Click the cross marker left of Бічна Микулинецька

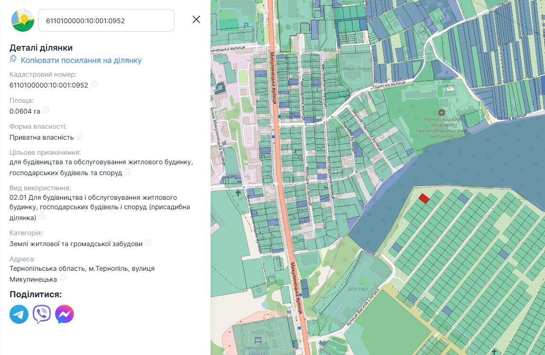(x=238, y=193)
